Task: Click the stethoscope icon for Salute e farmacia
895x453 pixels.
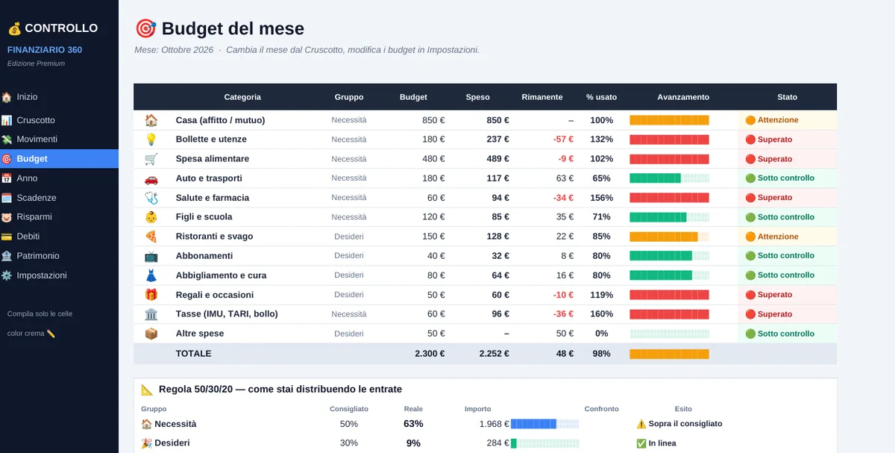Action: pyautogui.click(x=151, y=198)
